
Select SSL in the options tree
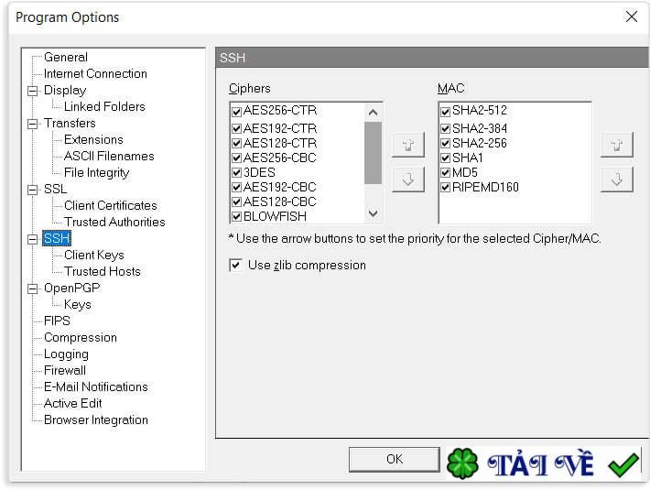pos(55,189)
